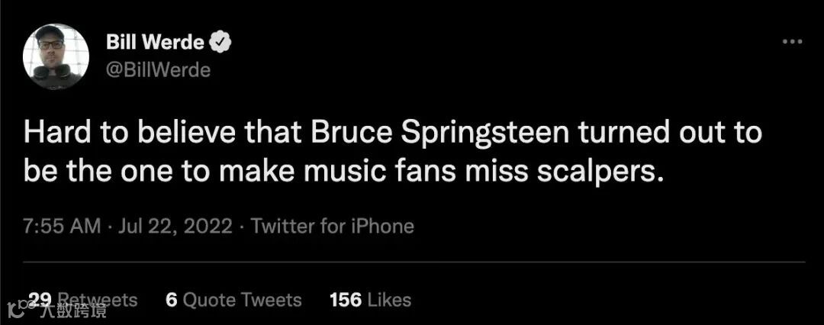
Task: Click the blue verified badge icon
Action: pos(221,43)
